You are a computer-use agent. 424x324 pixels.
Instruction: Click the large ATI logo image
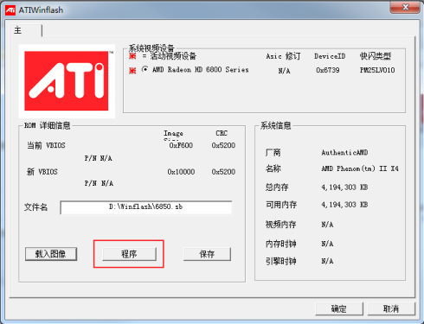pos(67,81)
